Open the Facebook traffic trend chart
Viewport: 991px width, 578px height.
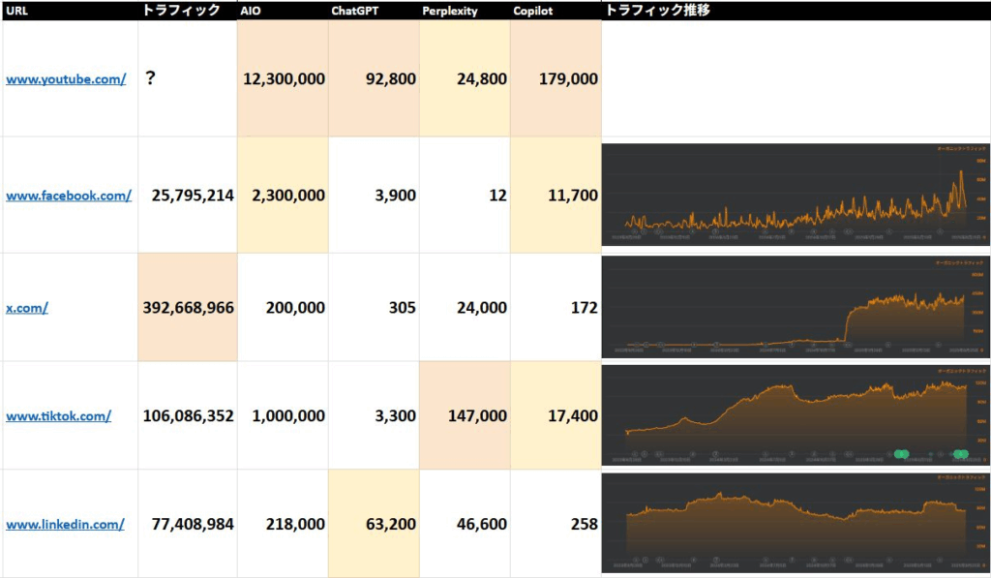(x=796, y=194)
